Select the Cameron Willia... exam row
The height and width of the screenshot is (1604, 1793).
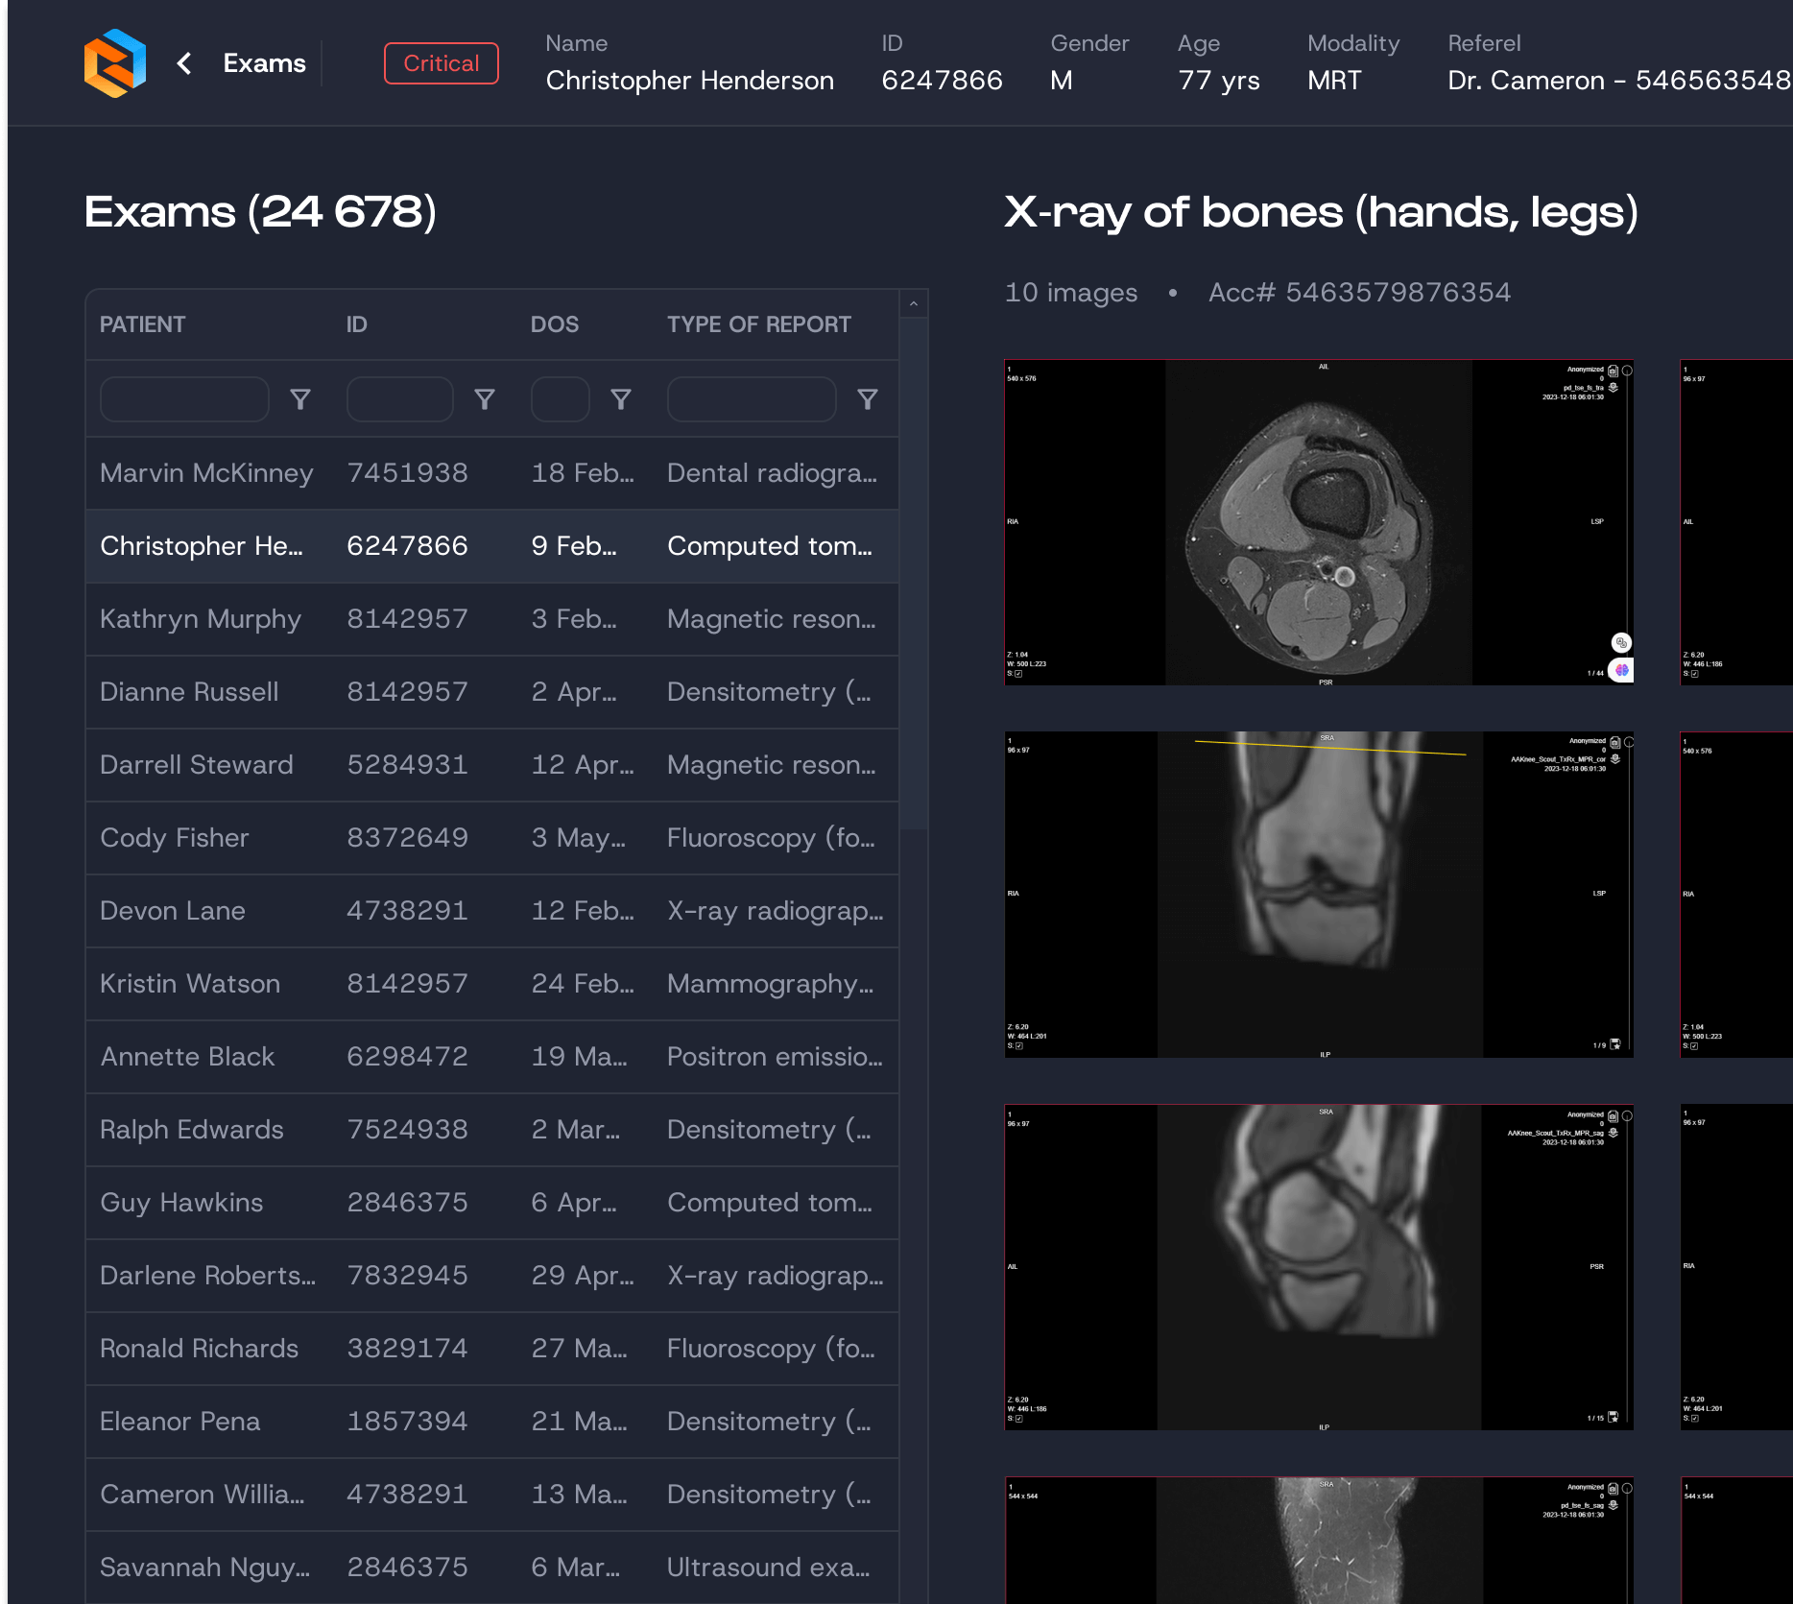tap(491, 1495)
